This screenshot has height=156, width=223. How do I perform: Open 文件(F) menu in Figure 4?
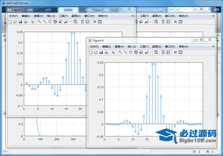(94, 46)
